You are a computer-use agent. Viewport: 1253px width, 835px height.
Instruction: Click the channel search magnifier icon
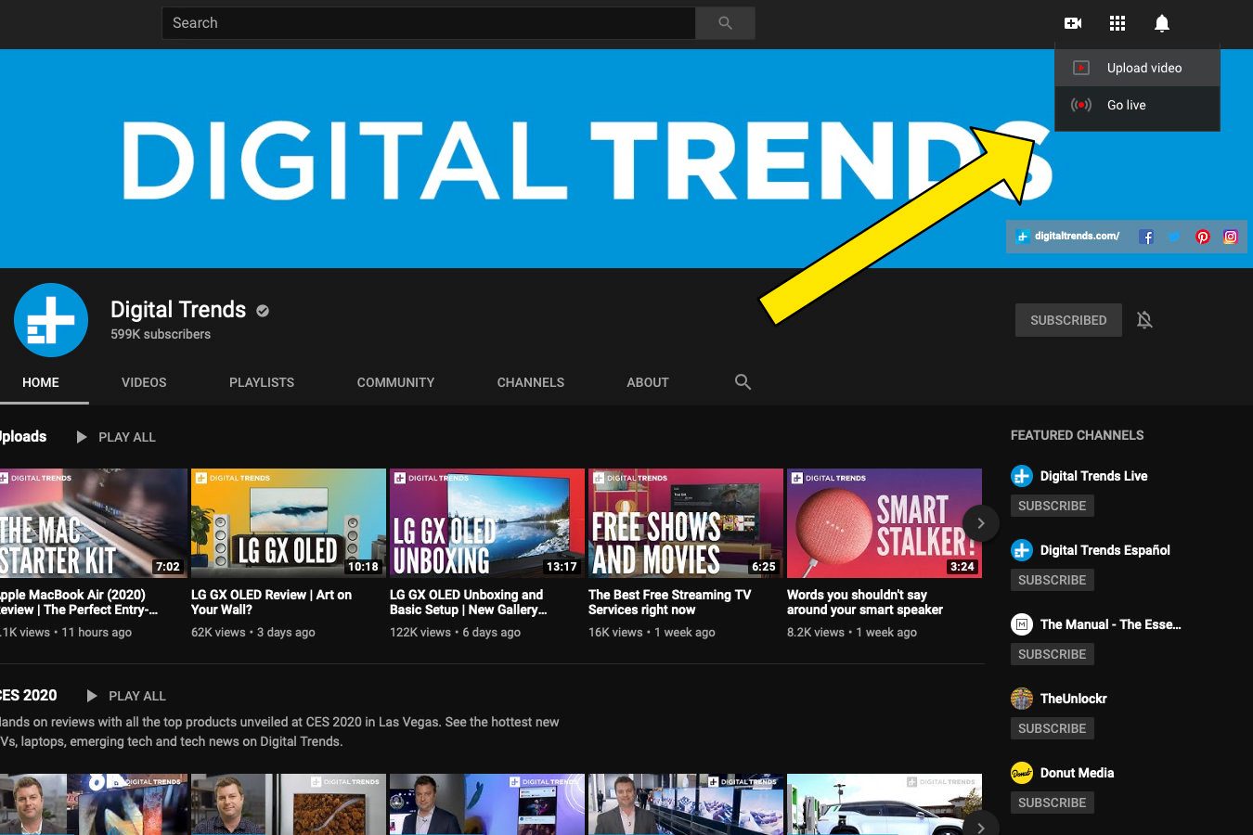point(743,382)
